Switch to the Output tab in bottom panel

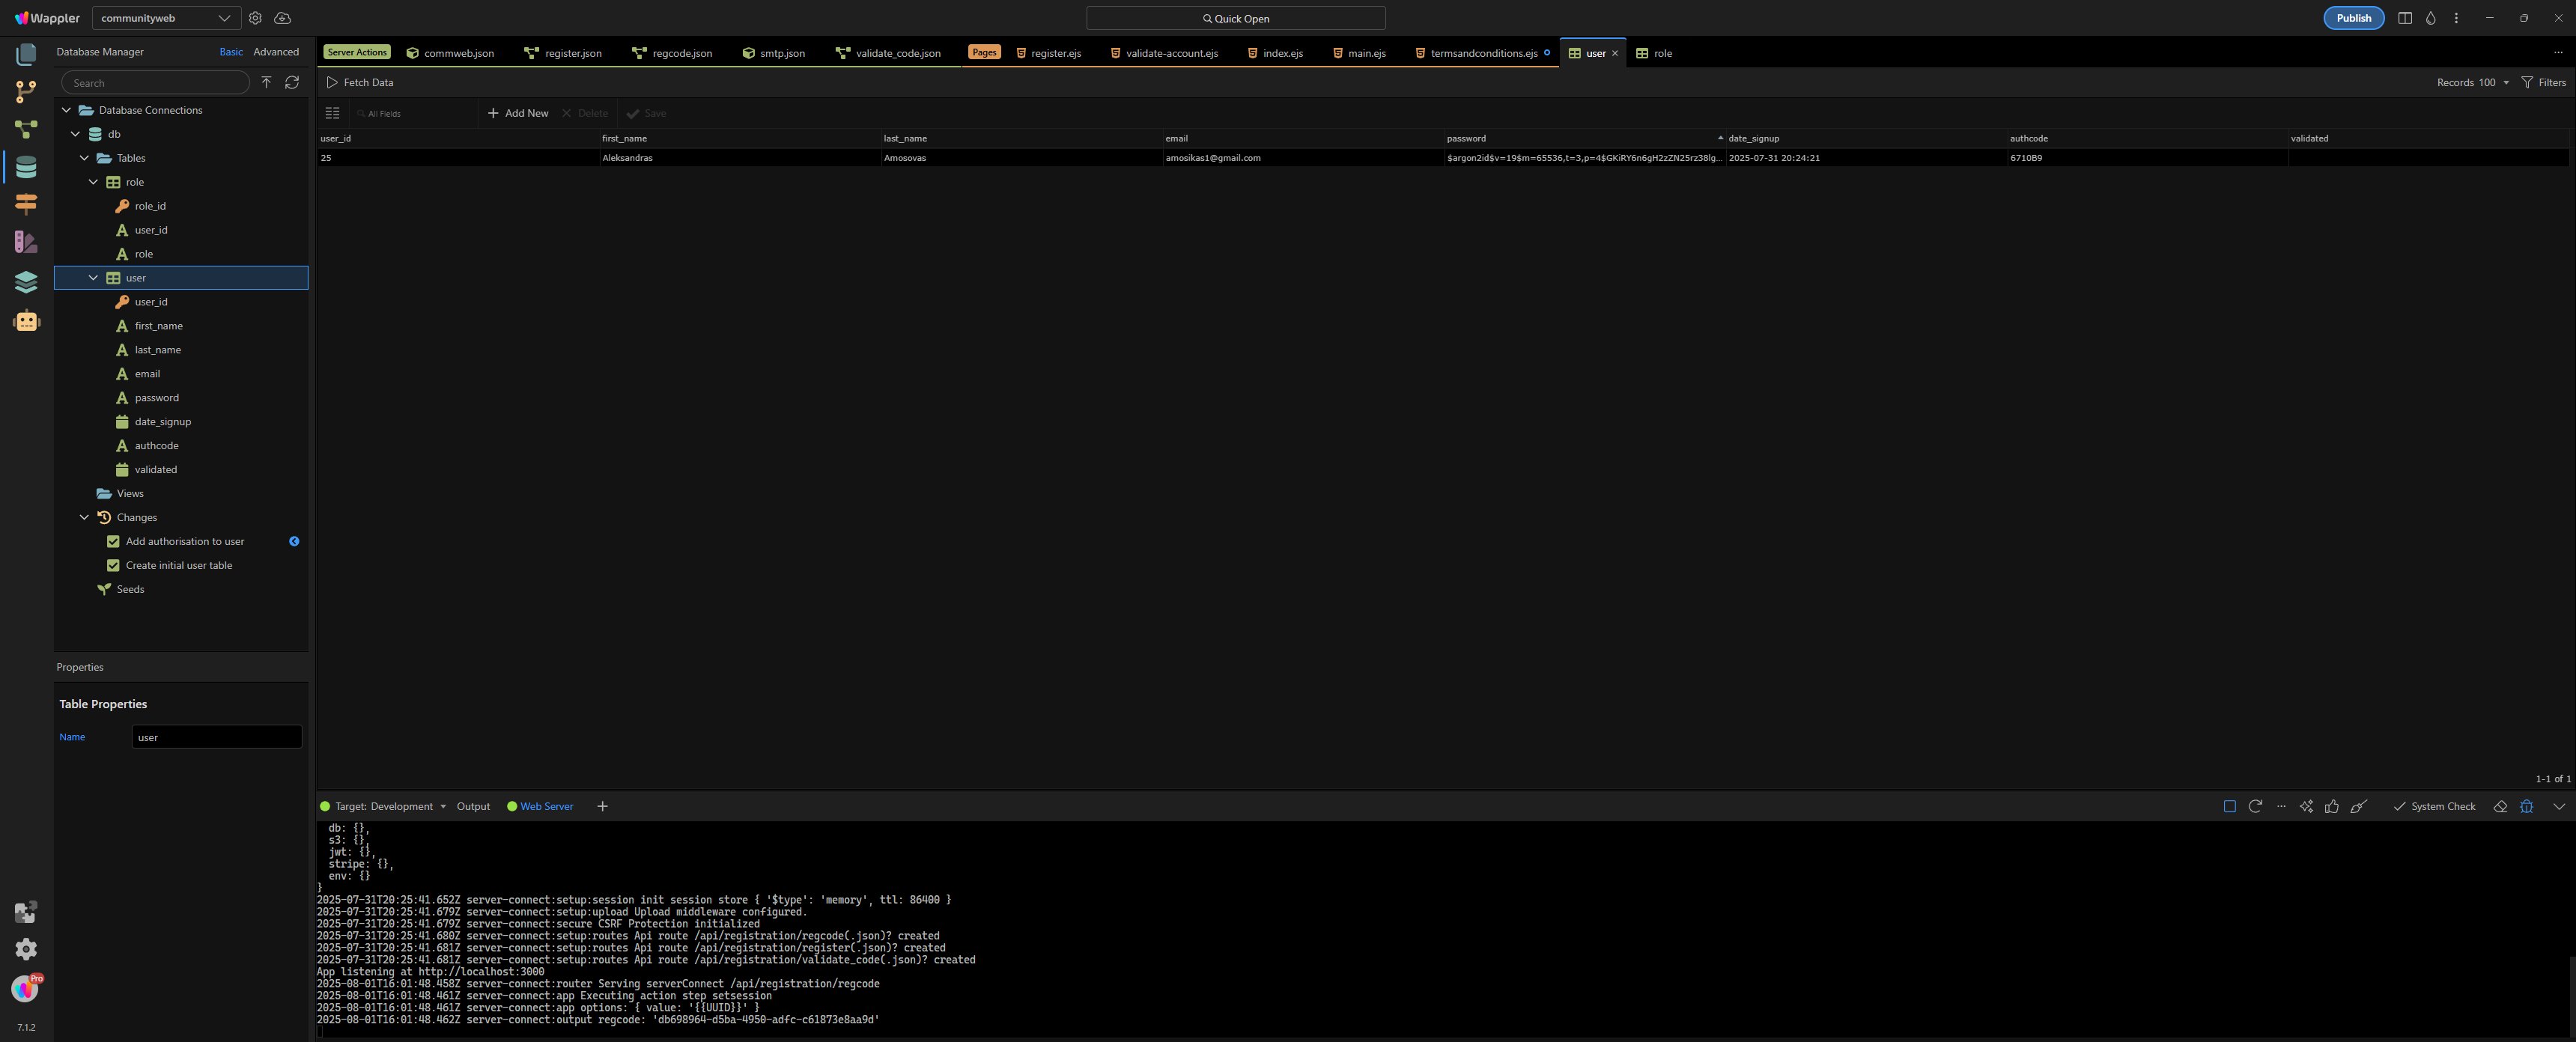pos(473,806)
